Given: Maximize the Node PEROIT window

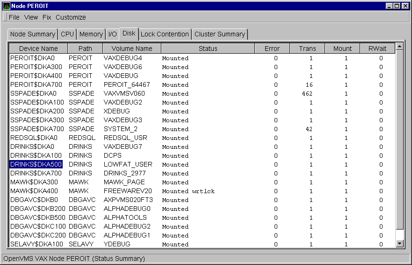Looking at the screenshot, I should click(397, 6).
